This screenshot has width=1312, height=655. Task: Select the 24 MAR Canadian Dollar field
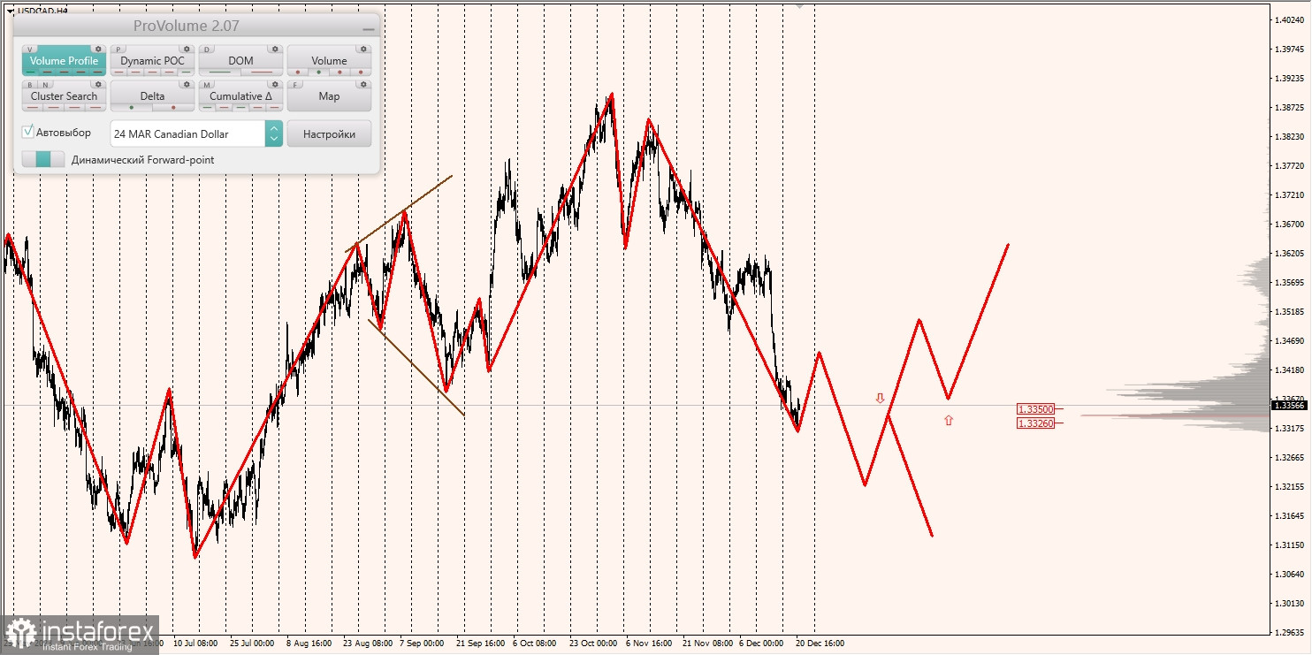tap(187, 133)
